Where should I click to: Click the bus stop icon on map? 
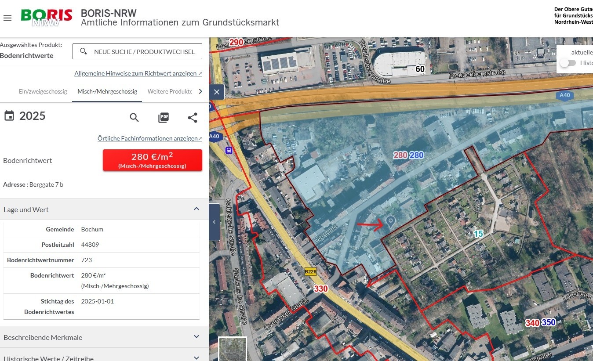(x=229, y=150)
